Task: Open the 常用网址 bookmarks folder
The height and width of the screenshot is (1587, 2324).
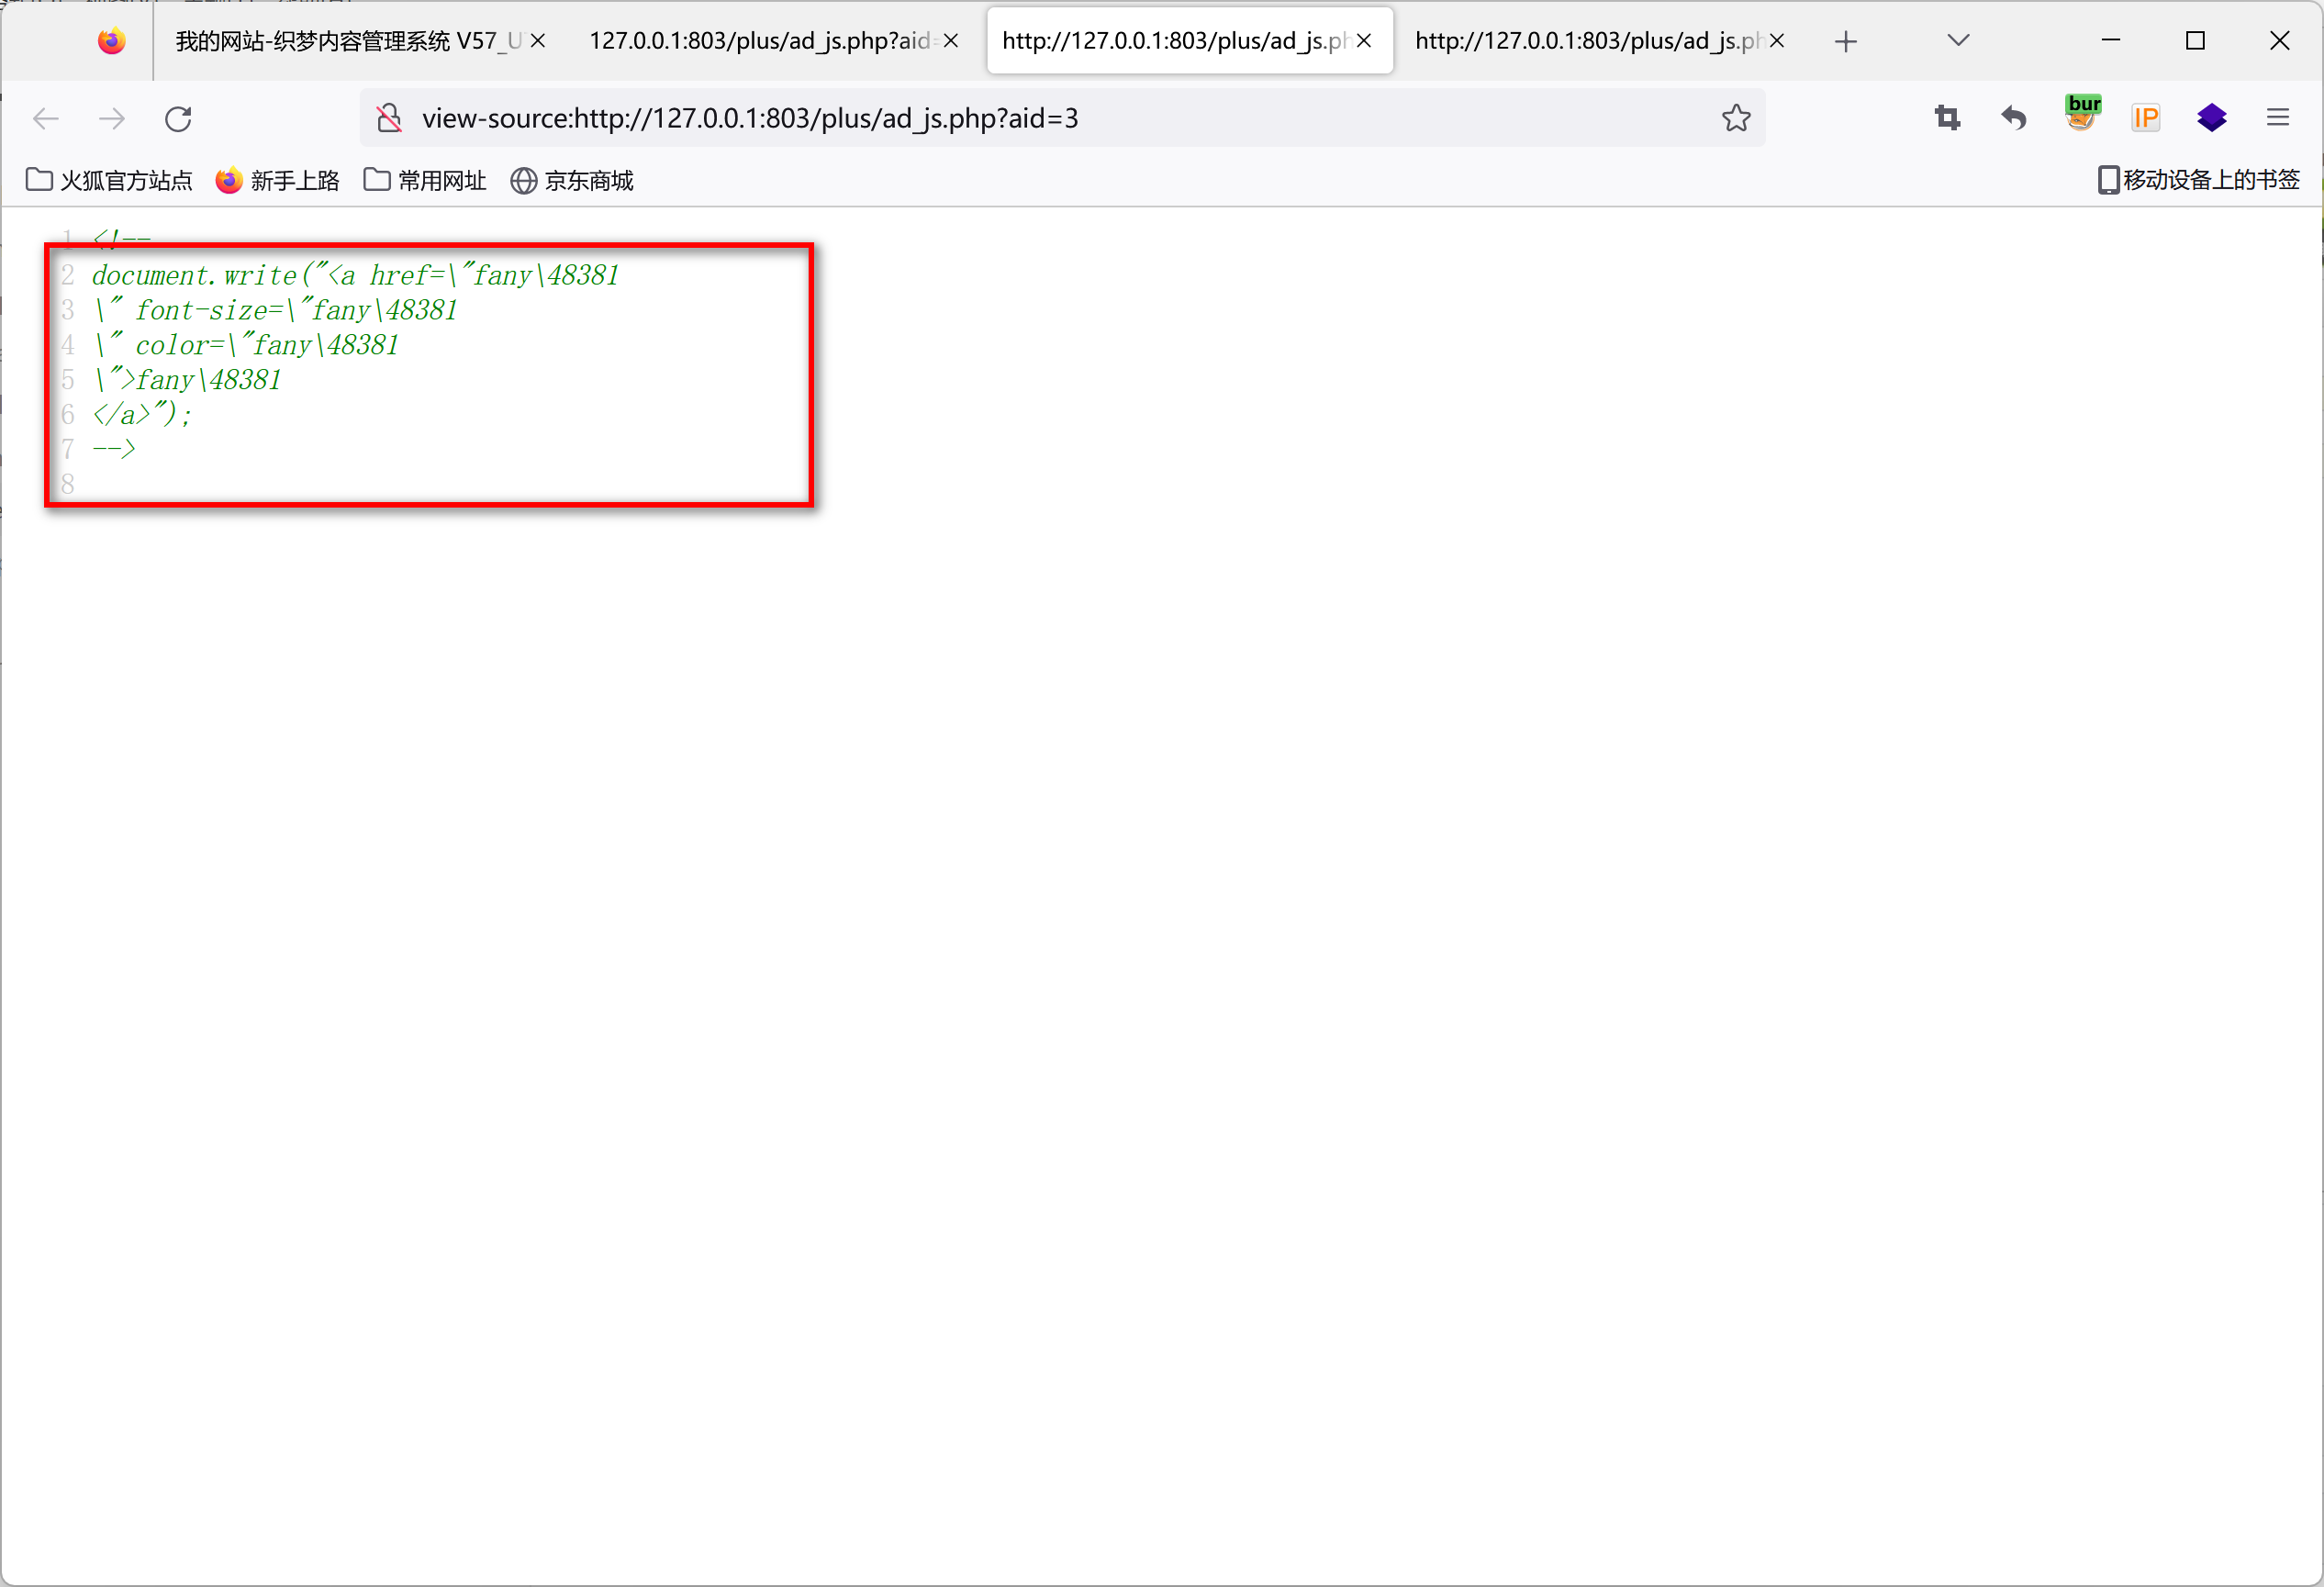Action: pos(425,180)
